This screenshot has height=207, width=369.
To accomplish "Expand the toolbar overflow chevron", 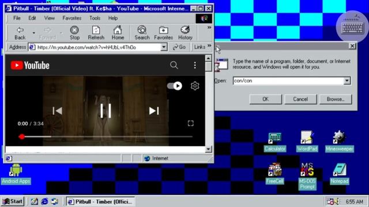I will pos(209,28).
